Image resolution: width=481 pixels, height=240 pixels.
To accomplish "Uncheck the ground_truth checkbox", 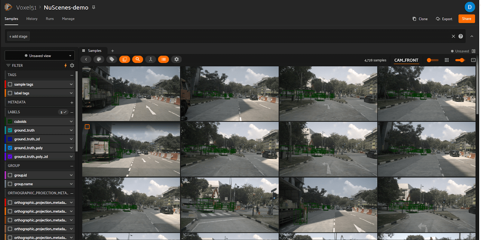I will pyautogui.click(x=10, y=130).
